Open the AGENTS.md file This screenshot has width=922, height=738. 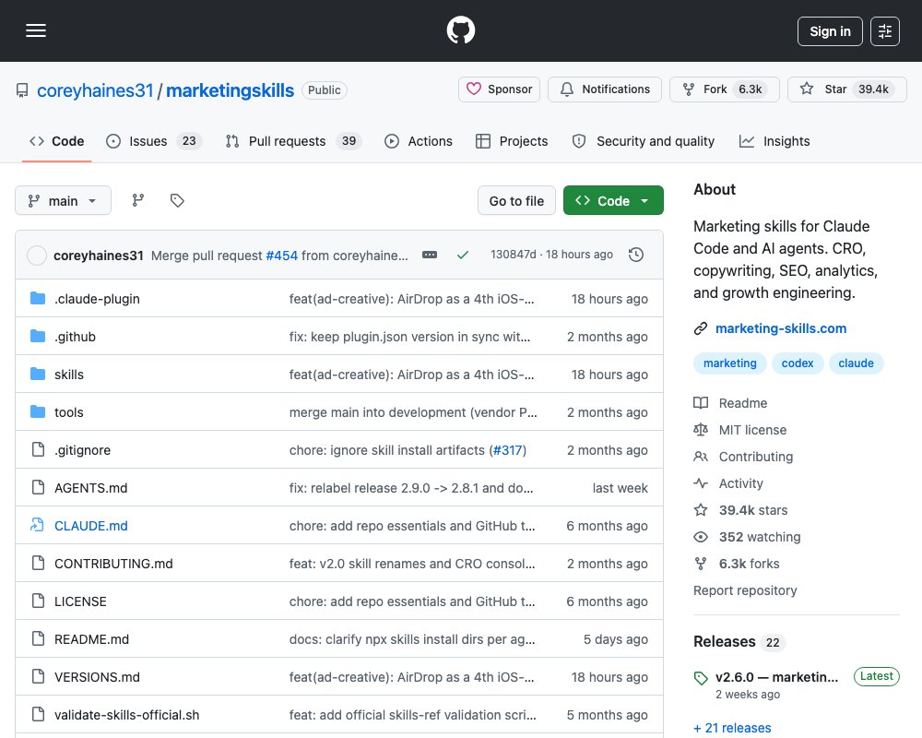click(x=90, y=488)
